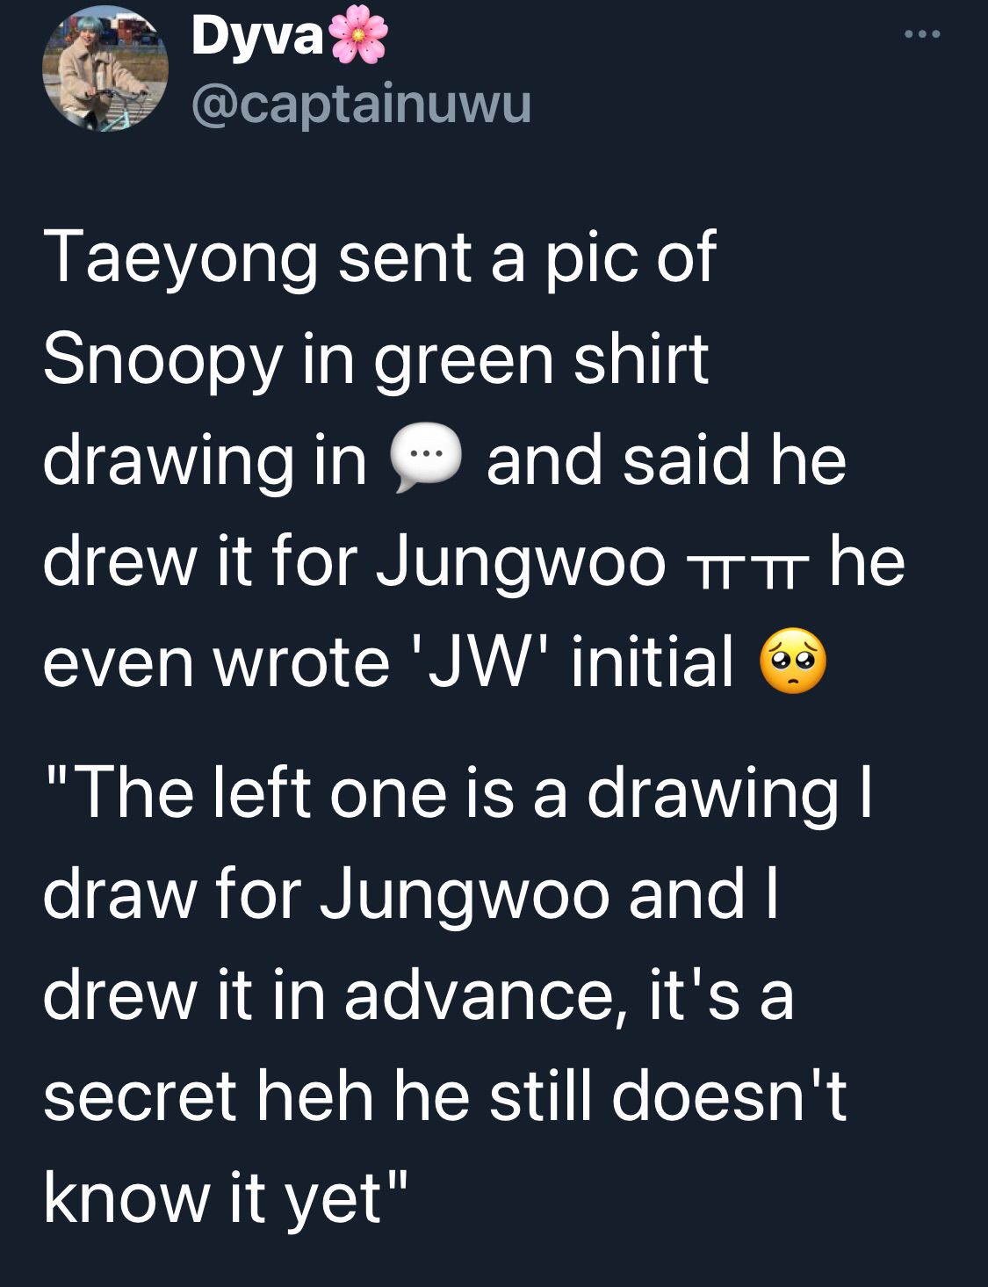Click the display name Dyva
This screenshot has height=1287, width=988.
pos(257,37)
